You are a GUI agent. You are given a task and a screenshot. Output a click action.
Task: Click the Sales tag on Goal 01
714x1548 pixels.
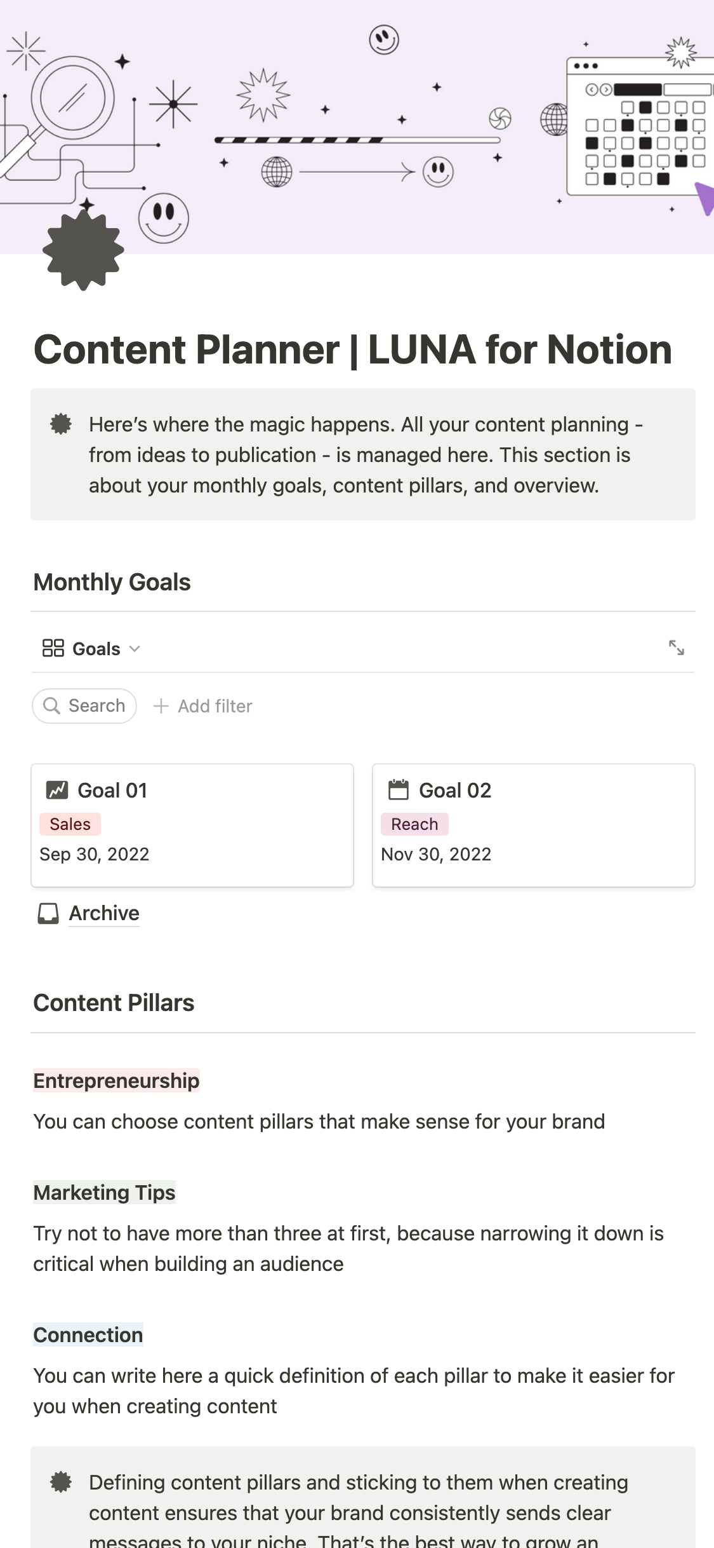point(70,824)
